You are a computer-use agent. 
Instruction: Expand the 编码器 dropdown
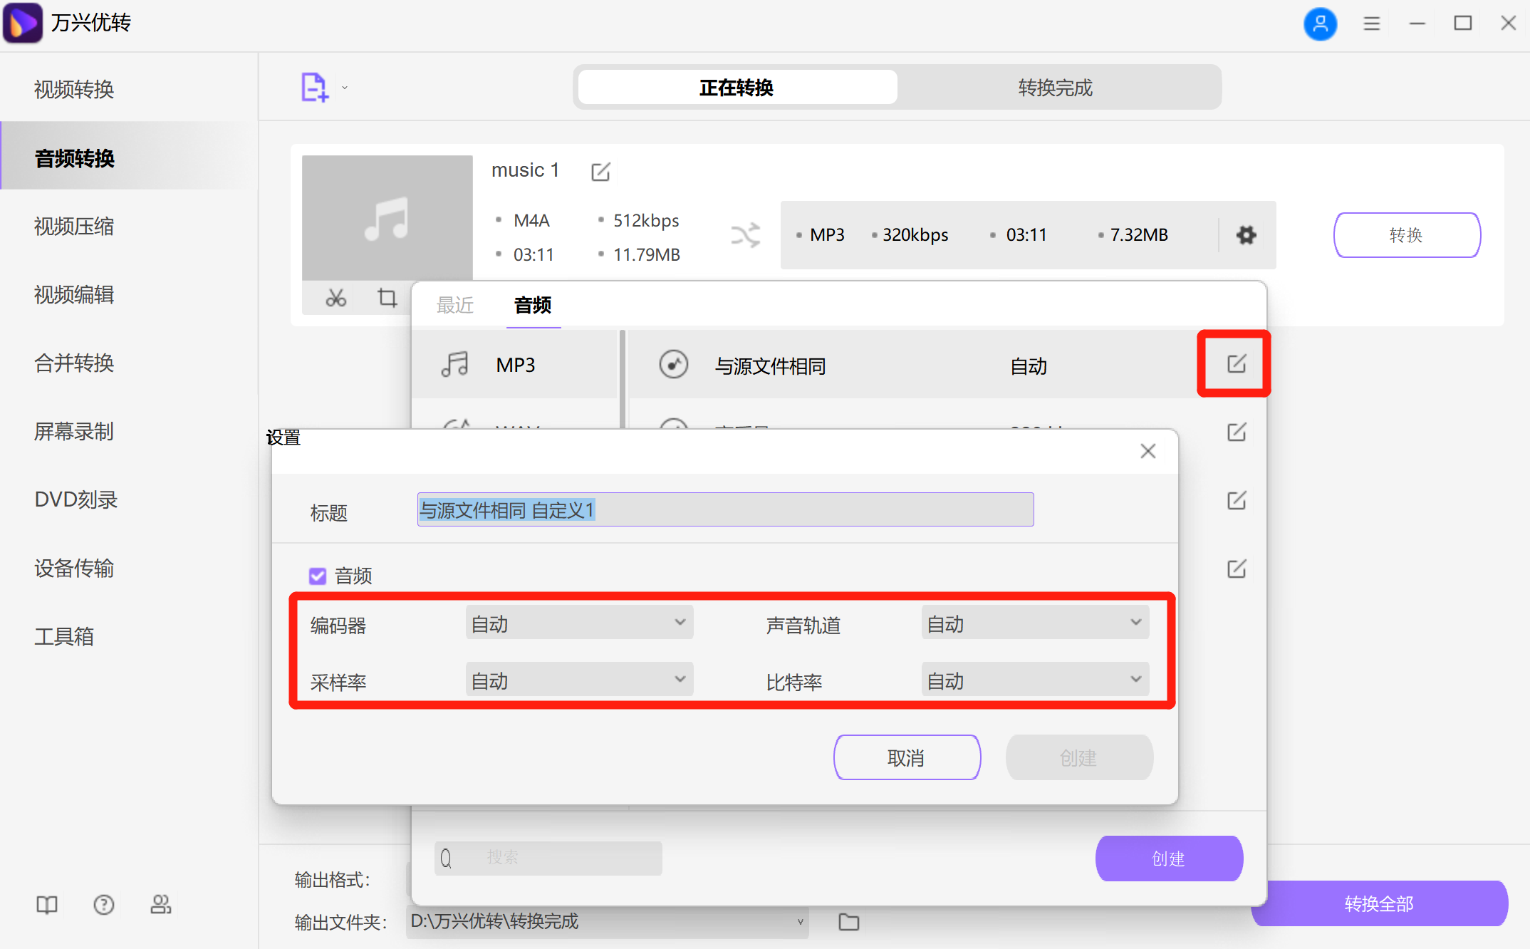[x=578, y=622]
